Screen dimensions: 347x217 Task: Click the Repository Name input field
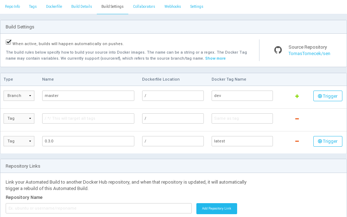99,208
